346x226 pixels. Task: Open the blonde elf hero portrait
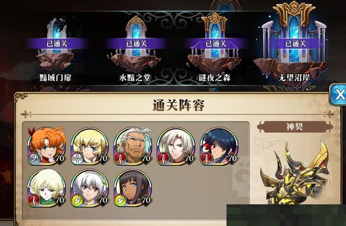(47, 189)
